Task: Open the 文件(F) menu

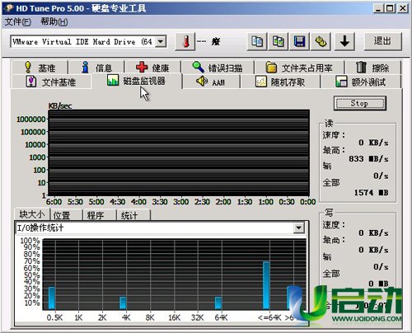Action: coord(18,21)
